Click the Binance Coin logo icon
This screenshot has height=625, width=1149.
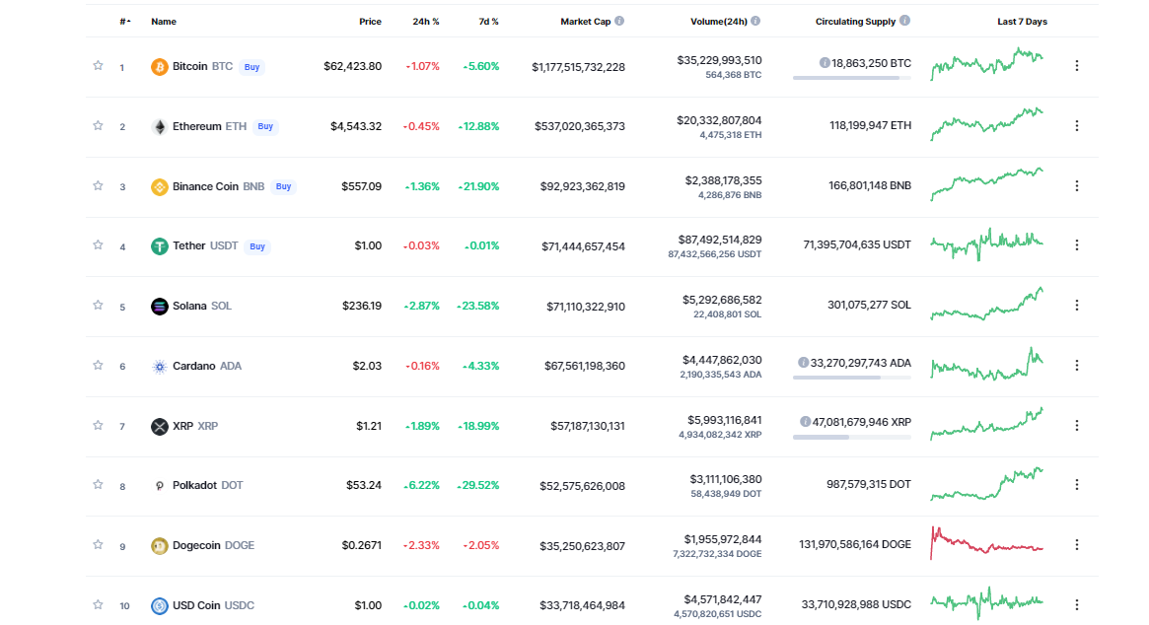159,187
